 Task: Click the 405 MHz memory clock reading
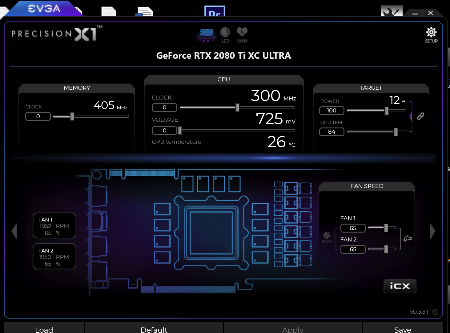pyautogui.click(x=110, y=105)
